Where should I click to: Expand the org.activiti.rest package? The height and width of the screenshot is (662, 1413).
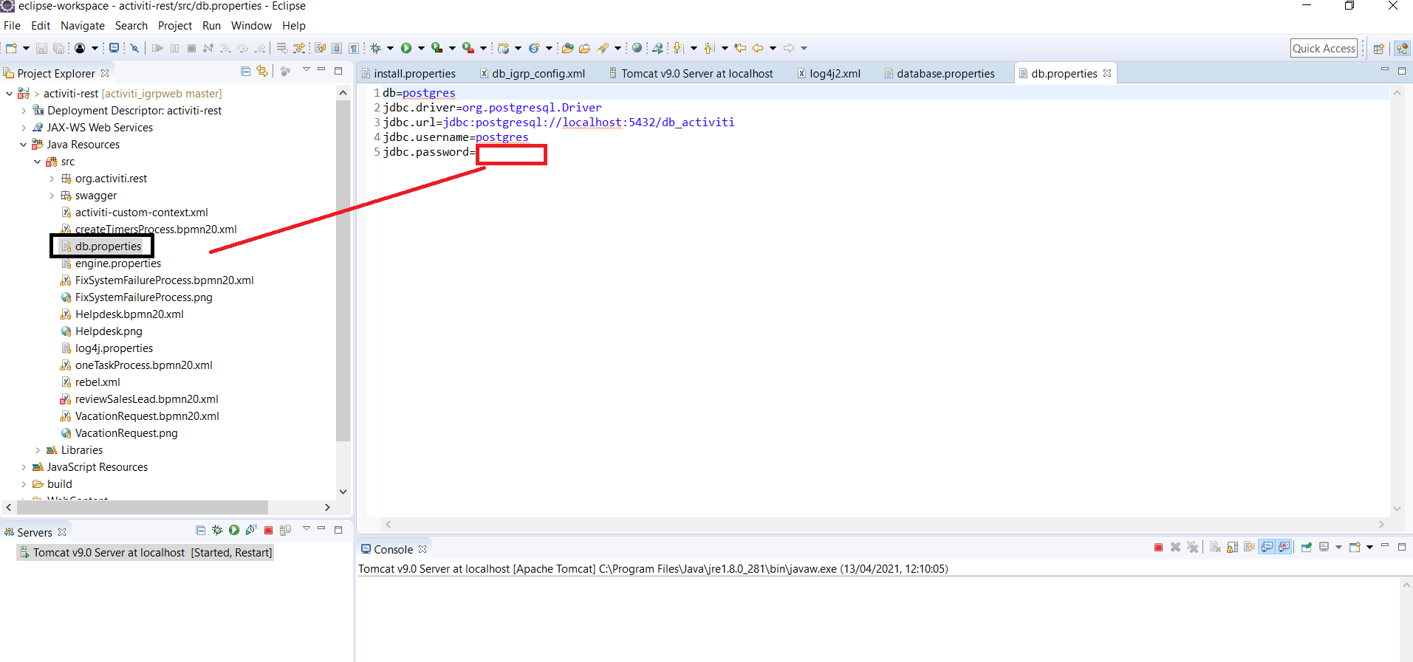click(52, 179)
